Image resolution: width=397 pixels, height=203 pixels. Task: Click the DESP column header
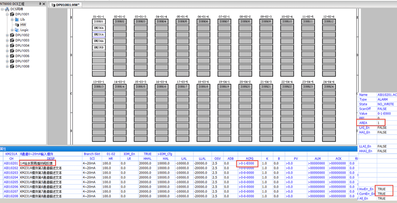click(51, 159)
